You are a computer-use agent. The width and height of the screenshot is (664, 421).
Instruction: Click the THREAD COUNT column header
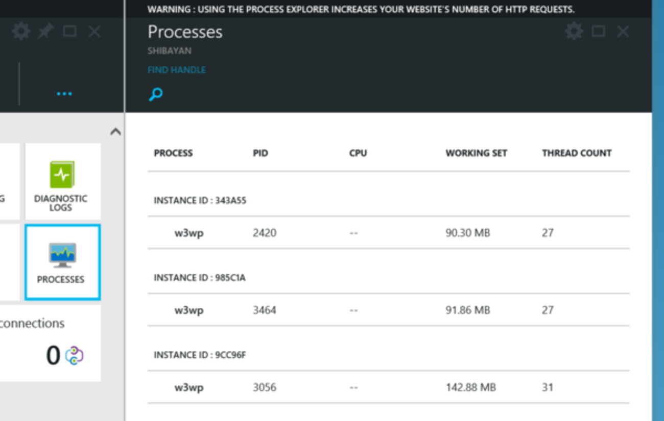pos(577,153)
